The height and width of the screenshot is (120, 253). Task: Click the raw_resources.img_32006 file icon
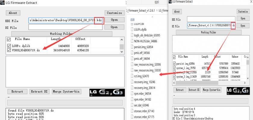(132, 64)
